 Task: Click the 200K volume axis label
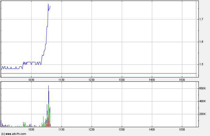pyautogui.click(x=203, y=114)
